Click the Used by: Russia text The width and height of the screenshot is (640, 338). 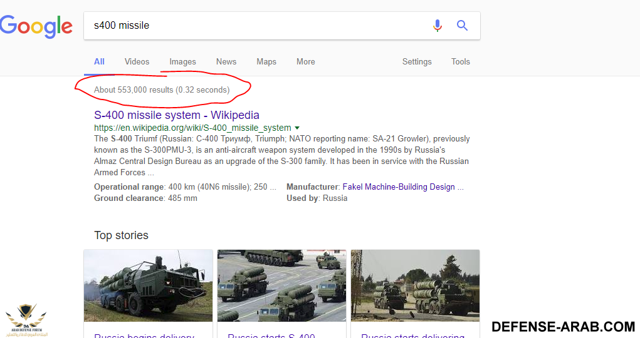(x=317, y=198)
